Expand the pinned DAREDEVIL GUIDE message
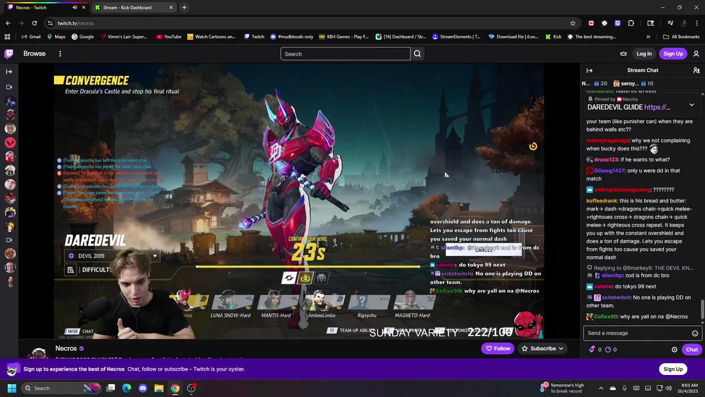Viewport: 705px width, 397px height. click(692, 105)
